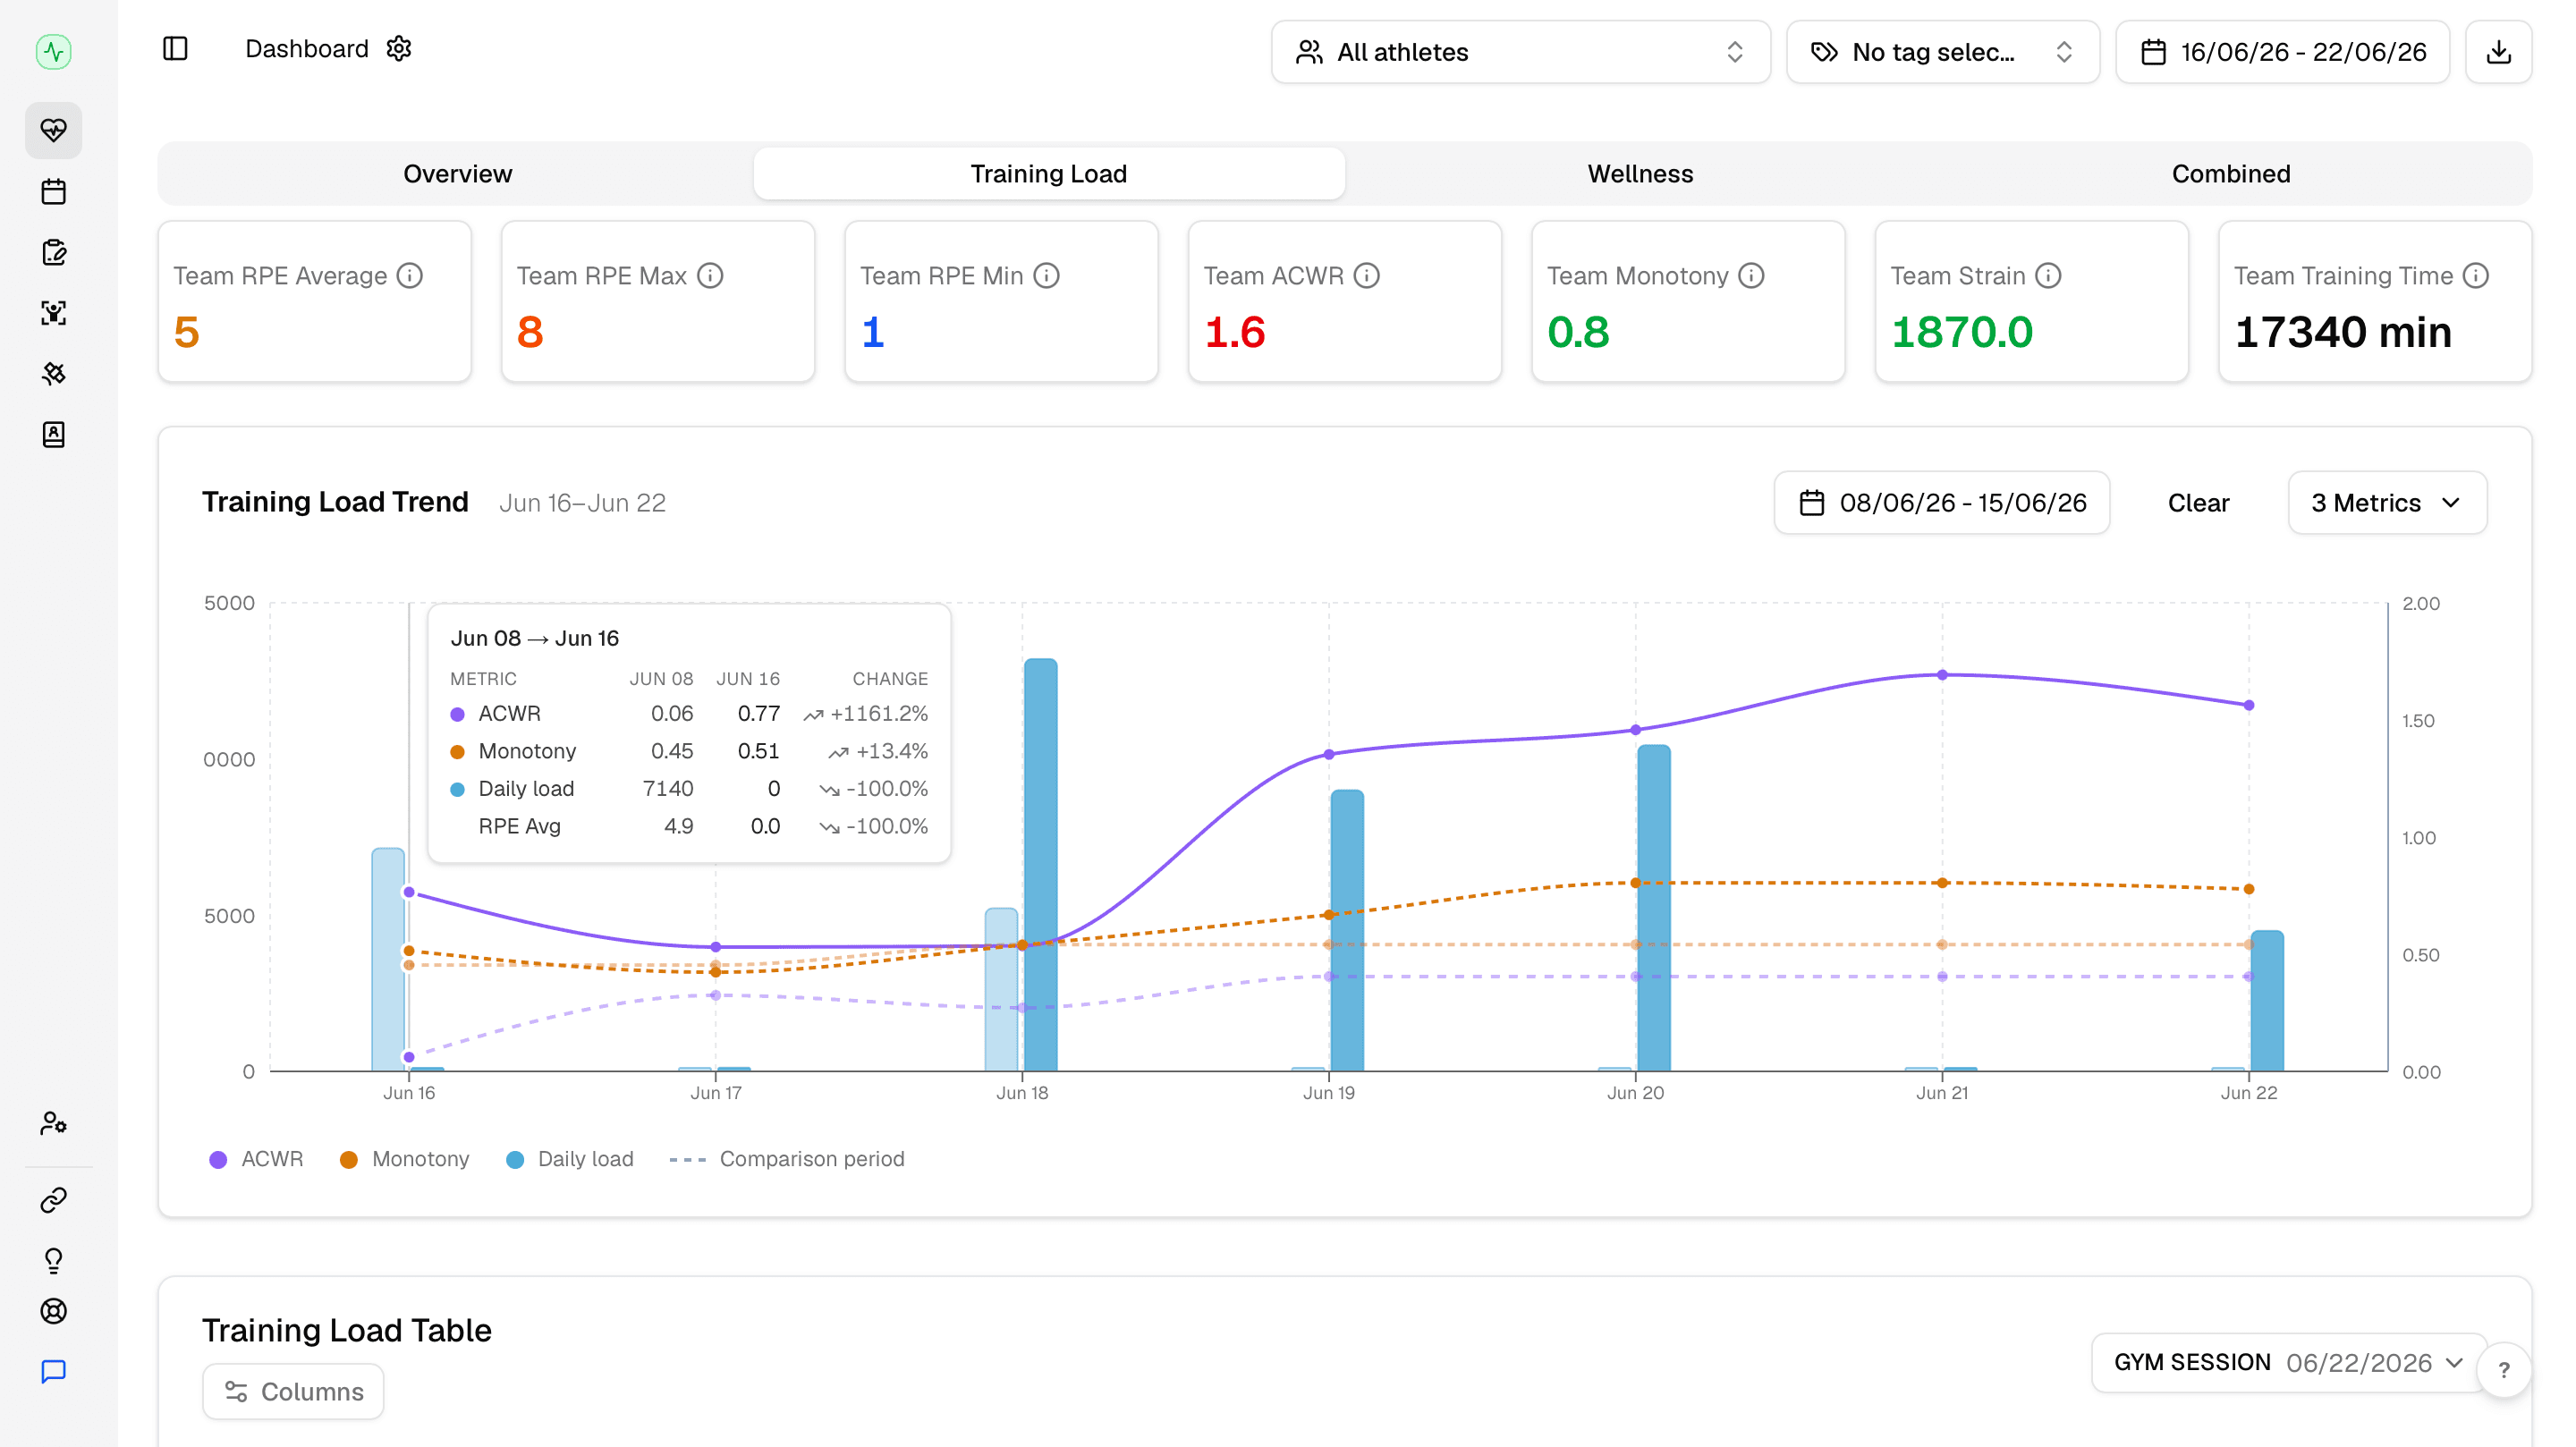Viewport: 2576px width, 1447px height.
Task: Toggle Comparison period legend item
Action: pyautogui.click(x=787, y=1159)
